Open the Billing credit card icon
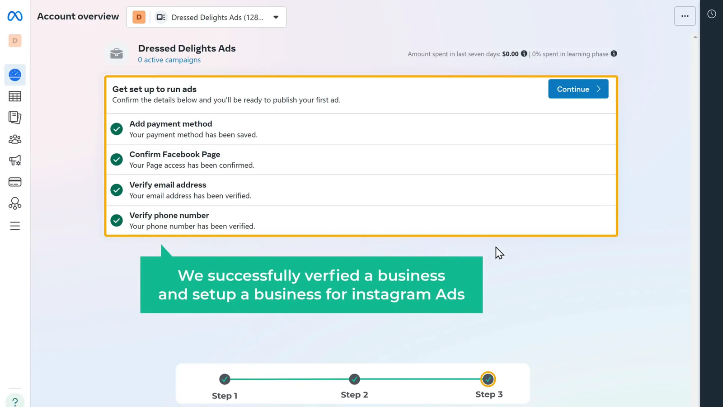Viewport: 723px width, 407px height. tap(15, 182)
